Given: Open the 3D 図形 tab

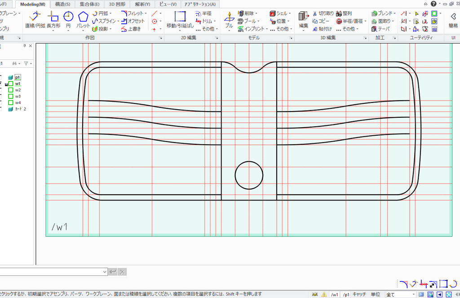Looking at the screenshot, I should point(117,4).
